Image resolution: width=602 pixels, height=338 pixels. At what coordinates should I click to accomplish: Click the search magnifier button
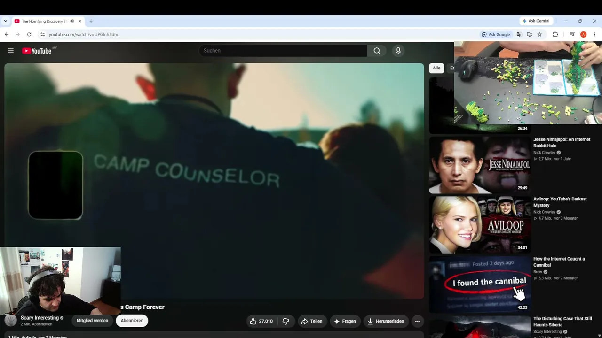click(x=377, y=51)
